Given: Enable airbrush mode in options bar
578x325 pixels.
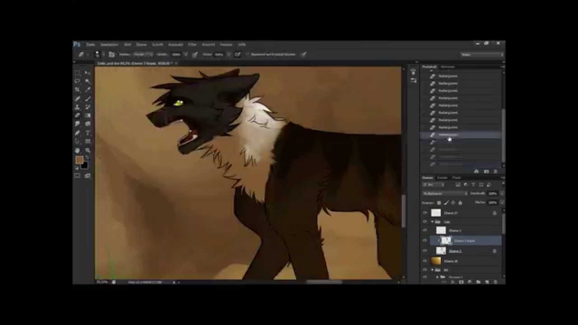Looking at the screenshot, I should [x=238, y=55].
